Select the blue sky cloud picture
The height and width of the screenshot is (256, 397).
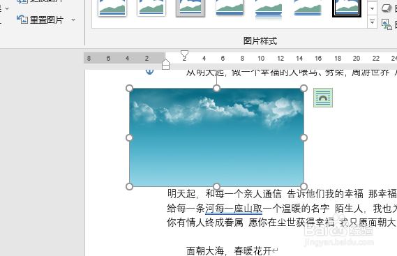tap(216, 137)
